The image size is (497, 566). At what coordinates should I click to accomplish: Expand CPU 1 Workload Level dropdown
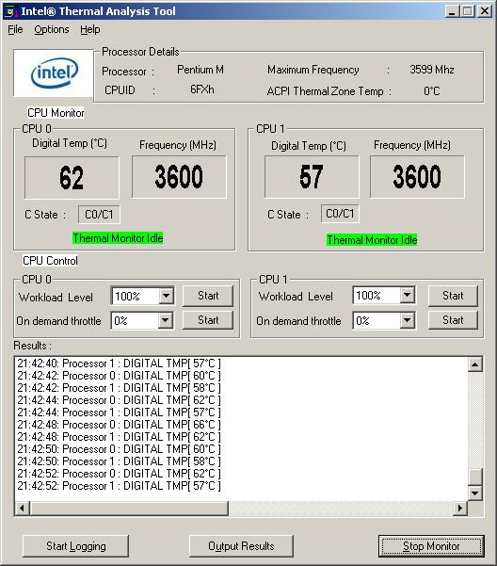407,296
